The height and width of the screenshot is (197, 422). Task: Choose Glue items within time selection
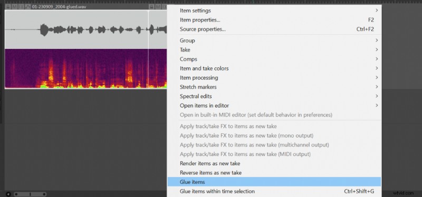click(x=274, y=191)
